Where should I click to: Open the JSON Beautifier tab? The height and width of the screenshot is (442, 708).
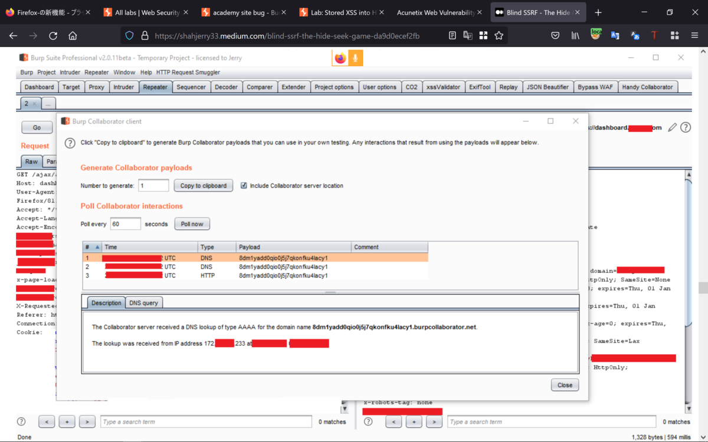[548, 87]
